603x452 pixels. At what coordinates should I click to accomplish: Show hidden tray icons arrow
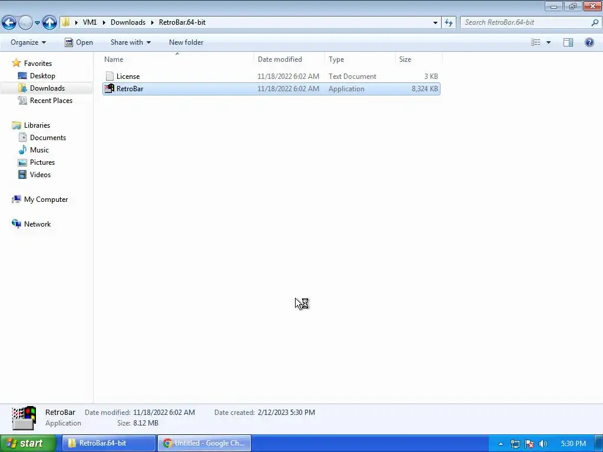501,444
